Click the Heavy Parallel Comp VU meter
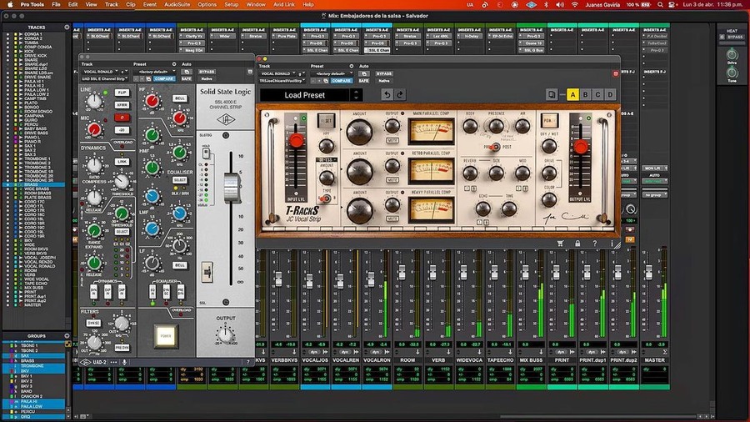The width and height of the screenshot is (750, 422). (431, 209)
